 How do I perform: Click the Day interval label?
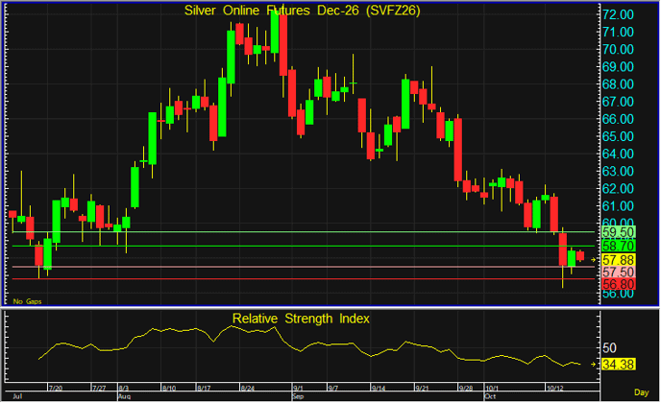click(x=642, y=392)
